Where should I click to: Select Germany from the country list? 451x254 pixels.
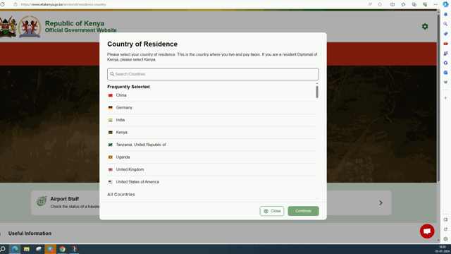pos(211,108)
